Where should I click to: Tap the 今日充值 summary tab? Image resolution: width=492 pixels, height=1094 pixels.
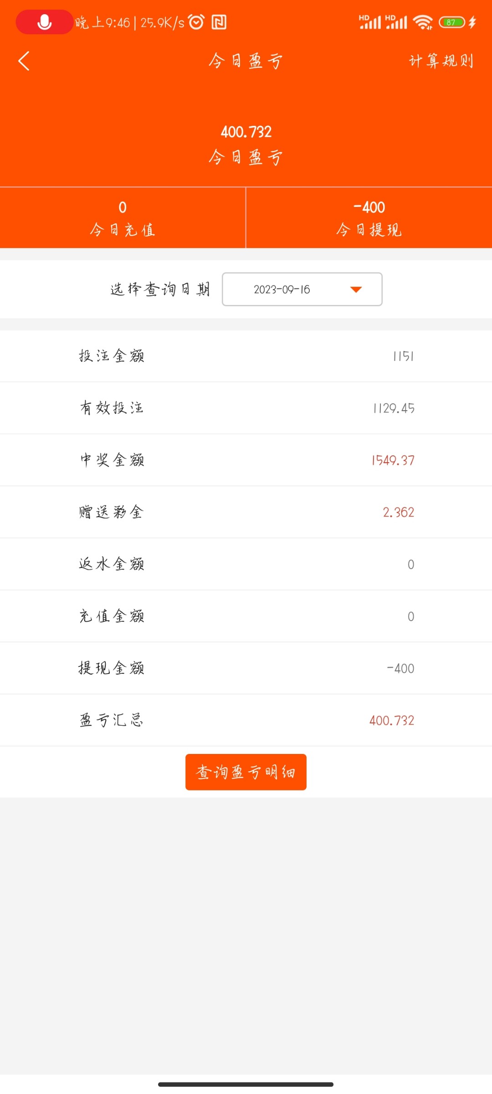tap(123, 218)
